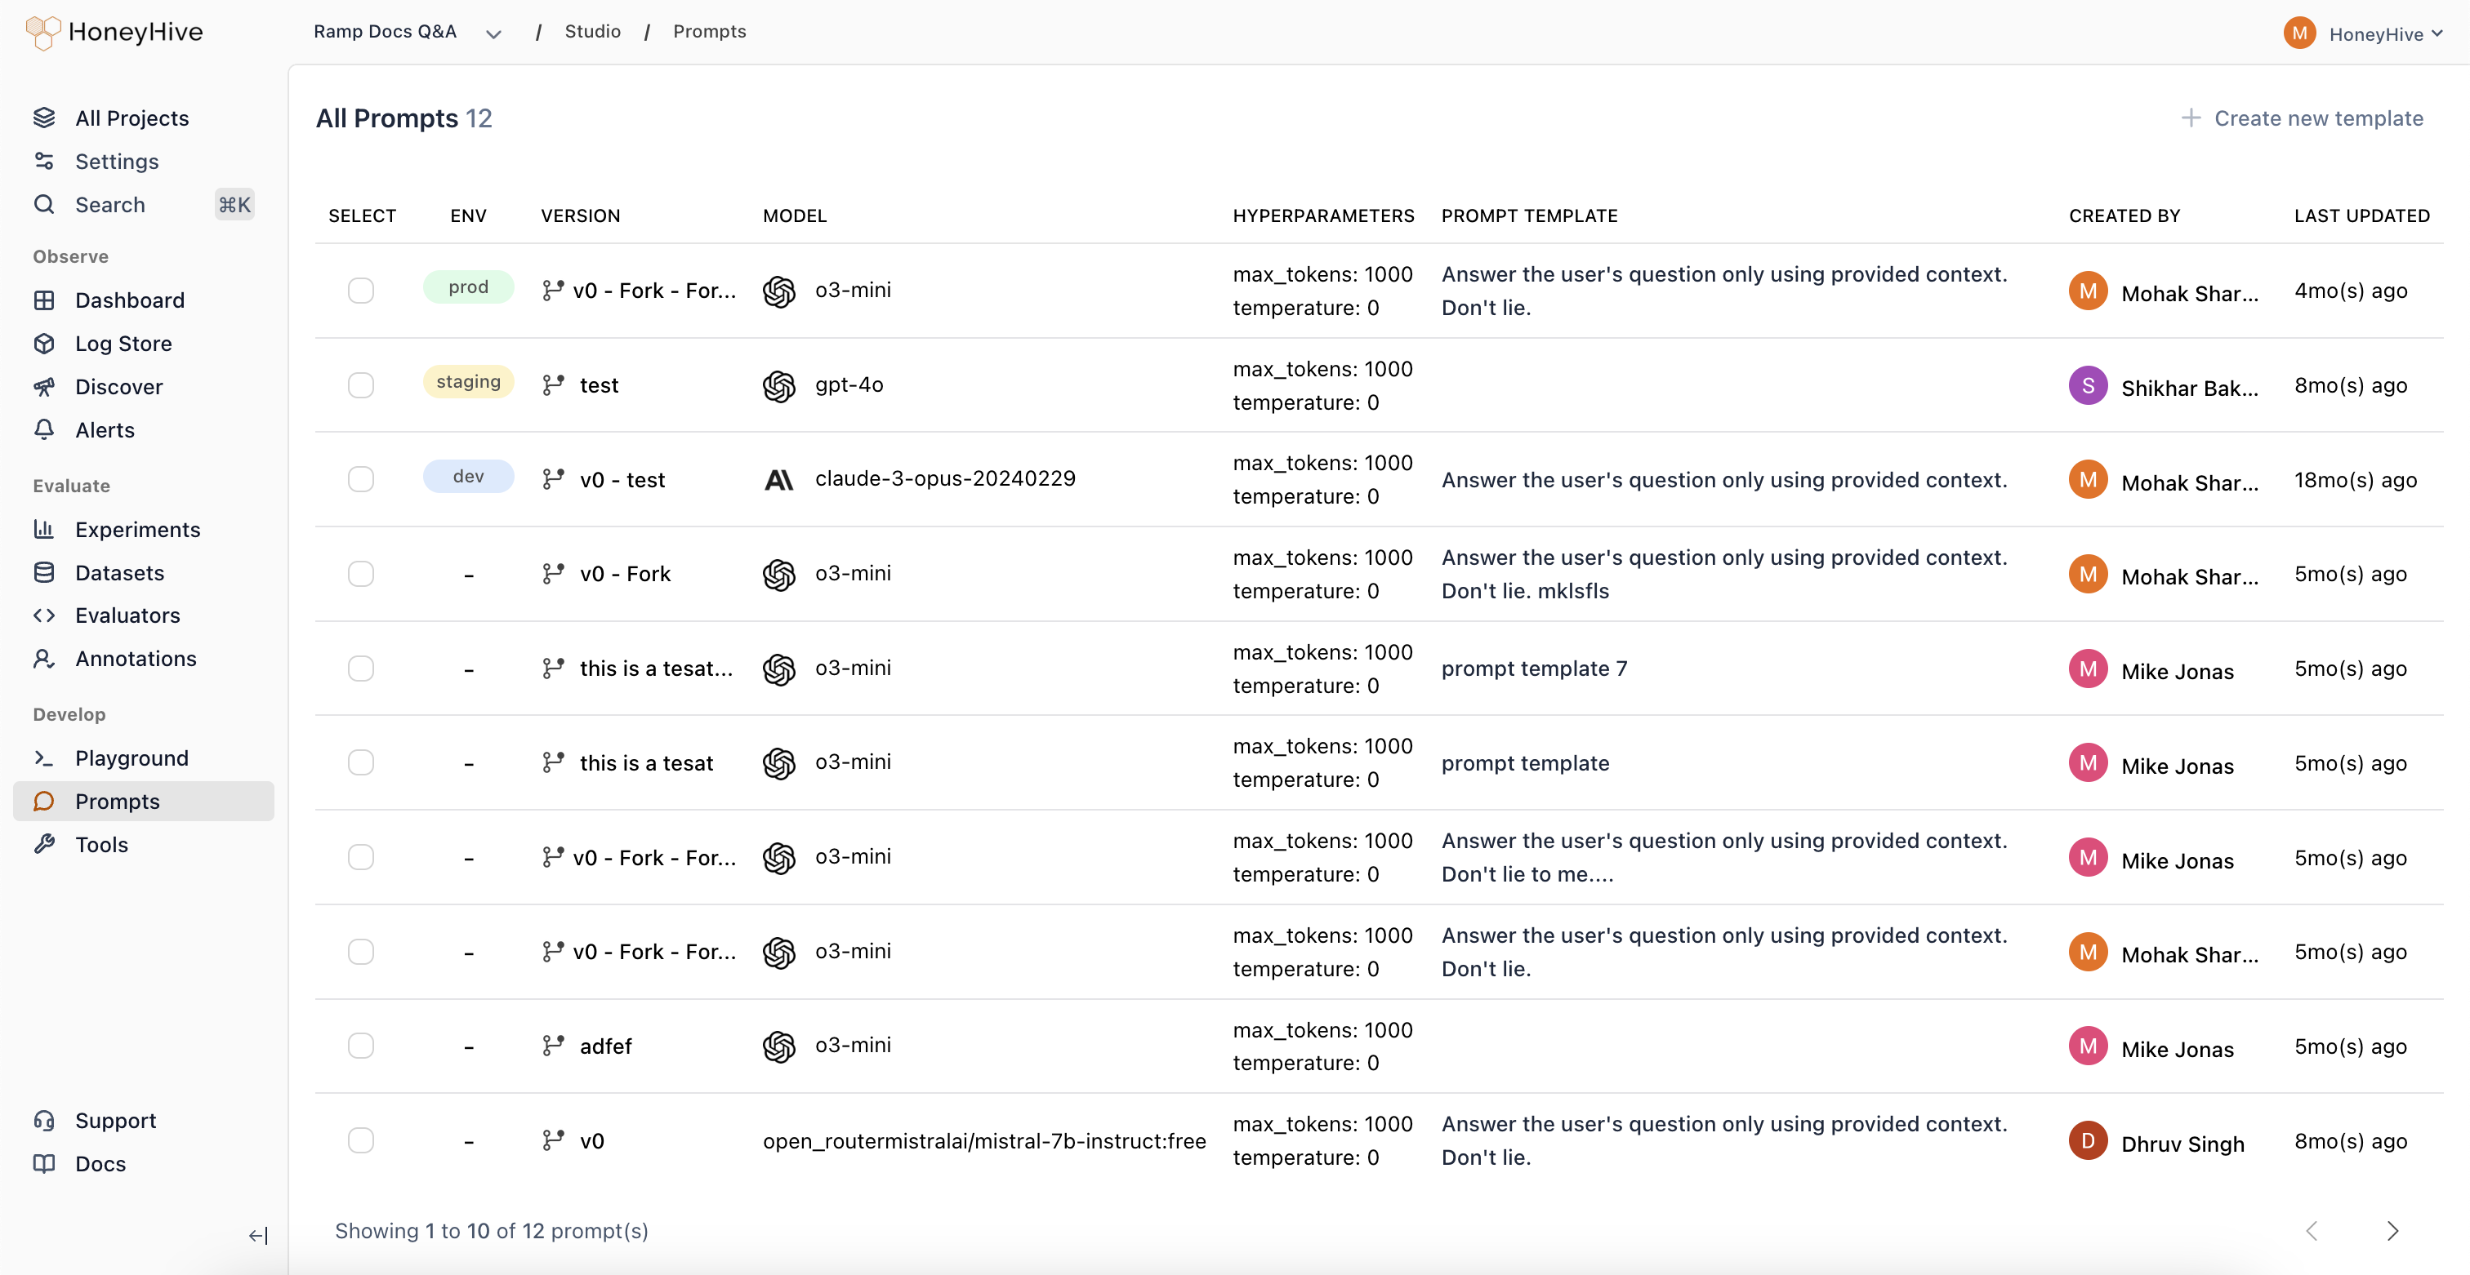Image resolution: width=2470 pixels, height=1275 pixels.
Task: Check the box for the staging test prompt
Action: (x=360, y=385)
